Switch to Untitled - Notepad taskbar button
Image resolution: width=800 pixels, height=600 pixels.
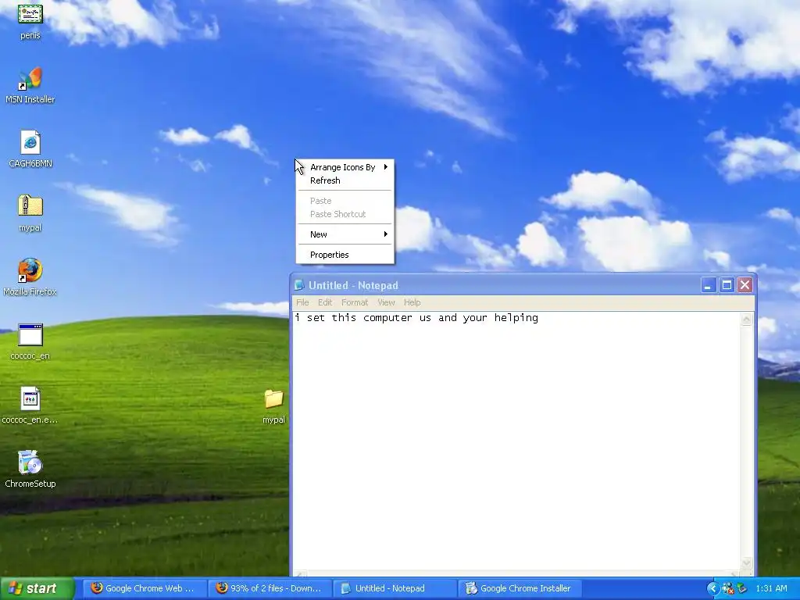pyautogui.click(x=395, y=588)
